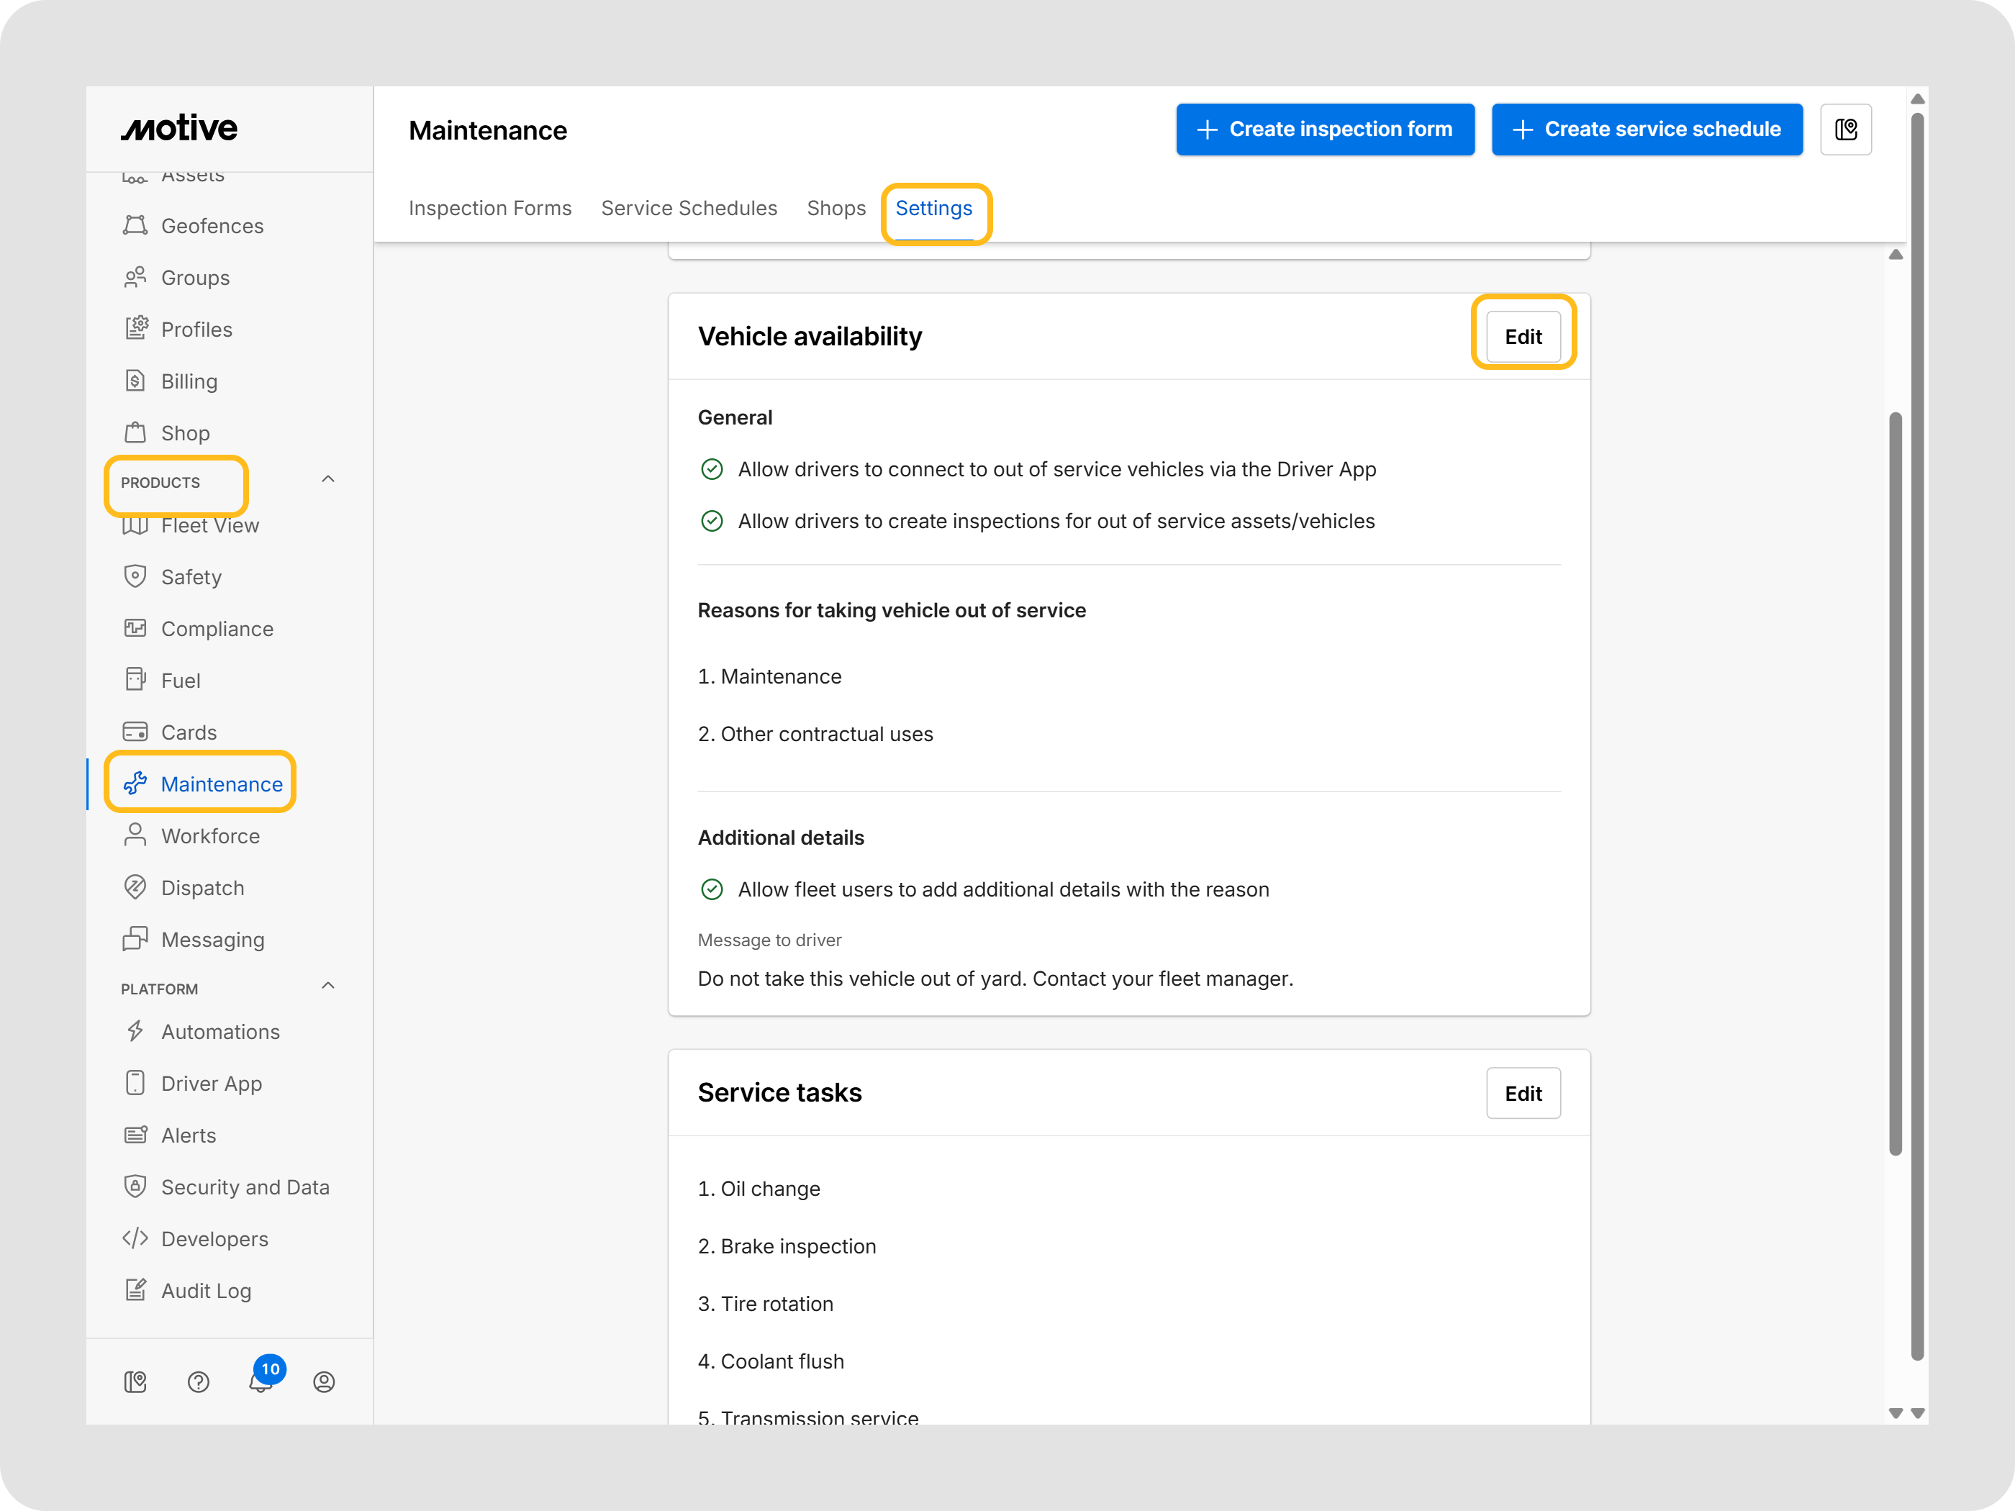Click Create inspection form button

(x=1326, y=130)
